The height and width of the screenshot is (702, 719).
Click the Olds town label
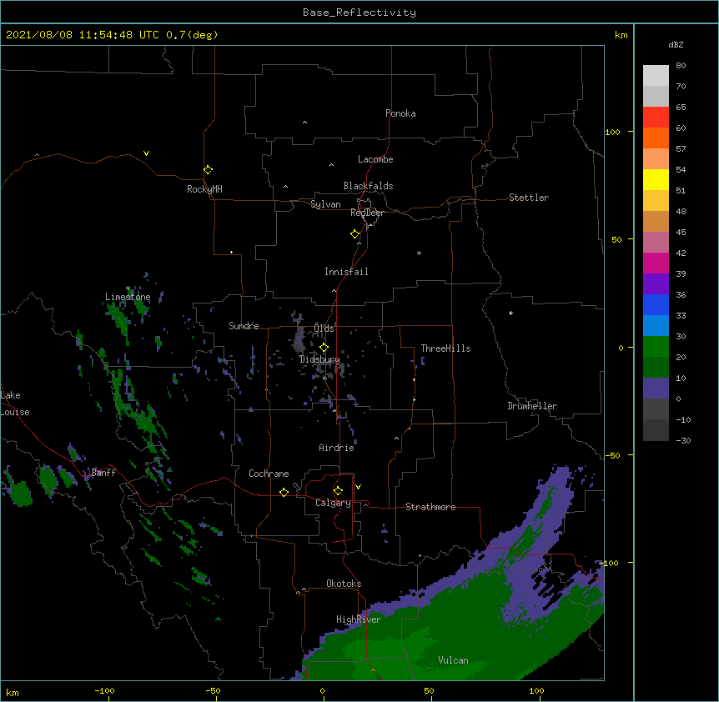pyautogui.click(x=324, y=328)
